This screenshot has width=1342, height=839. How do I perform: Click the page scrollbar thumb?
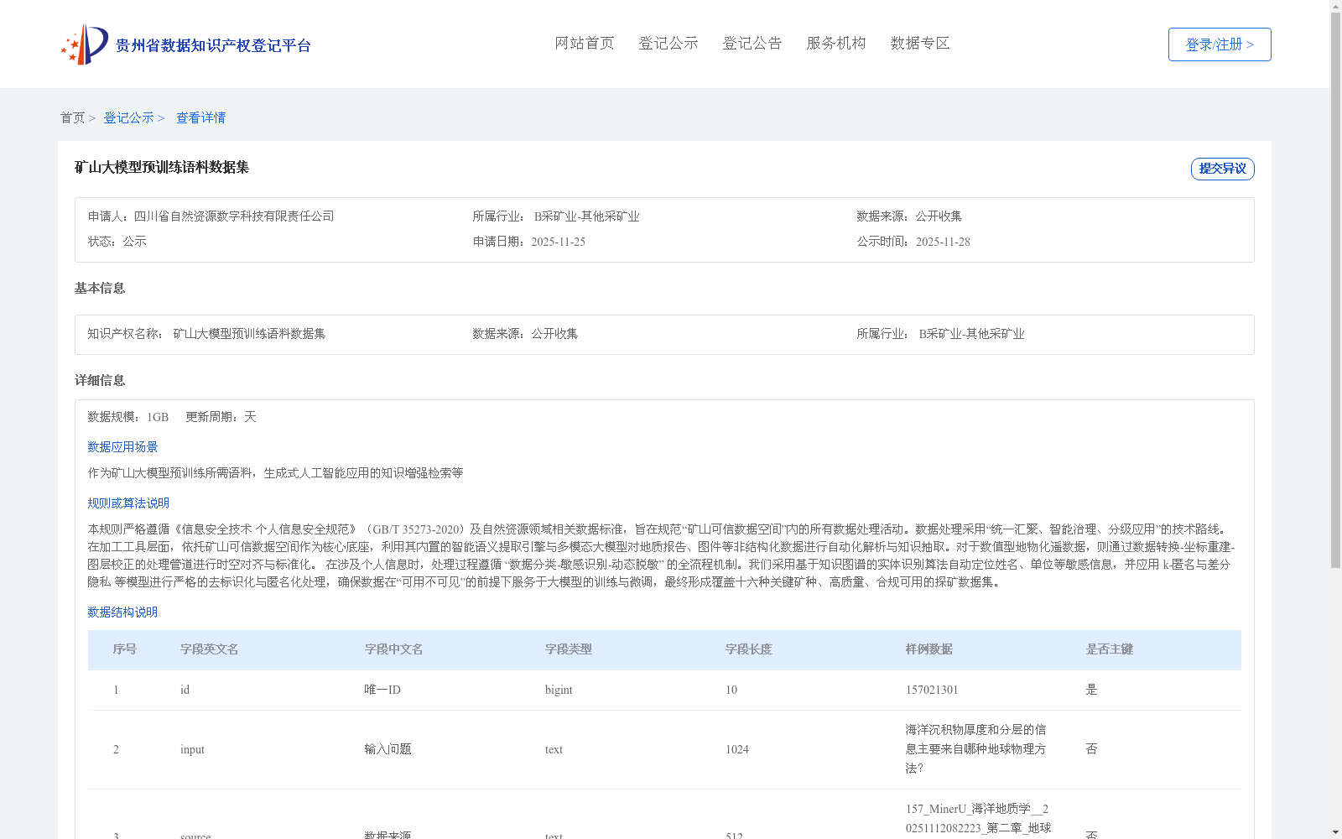click(x=1335, y=290)
